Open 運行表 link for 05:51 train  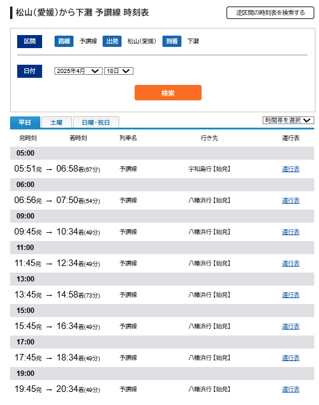click(291, 169)
